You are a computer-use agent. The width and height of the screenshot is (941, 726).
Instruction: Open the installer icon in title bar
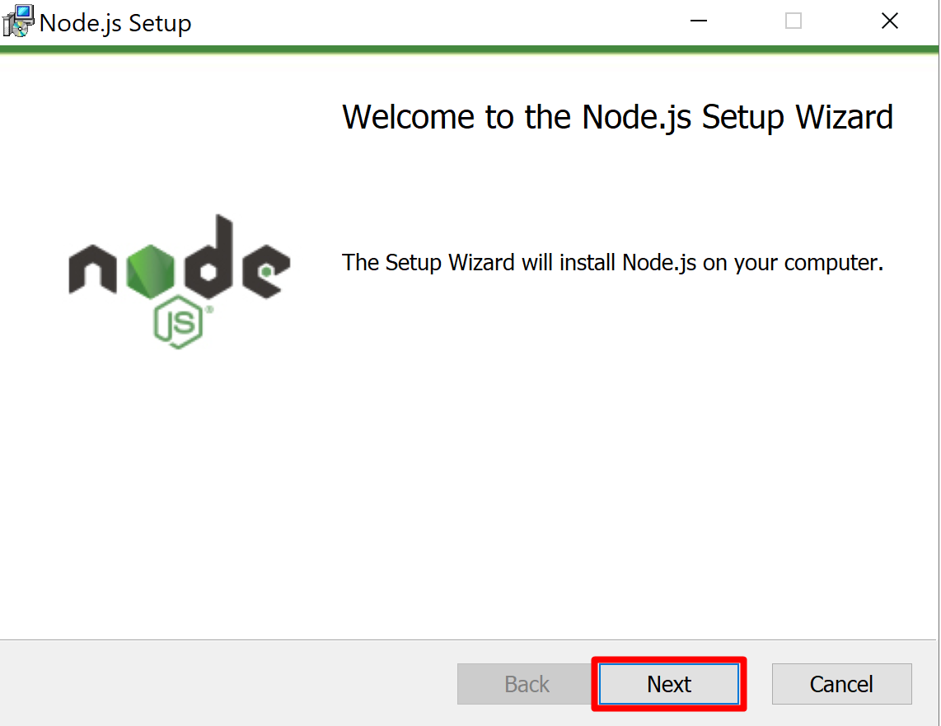coord(18,21)
